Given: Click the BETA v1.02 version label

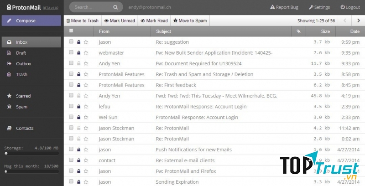Looking at the screenshot, I should click(51, 8).
